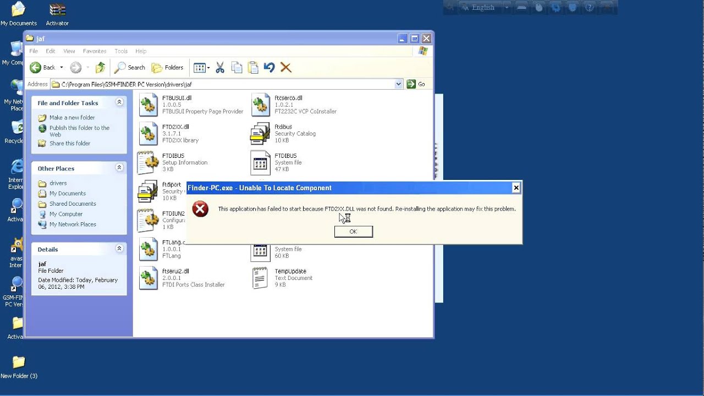Open the Back history dropdown arrow
This screenshot has height=396, width=704.
click(x=61, y=68)
